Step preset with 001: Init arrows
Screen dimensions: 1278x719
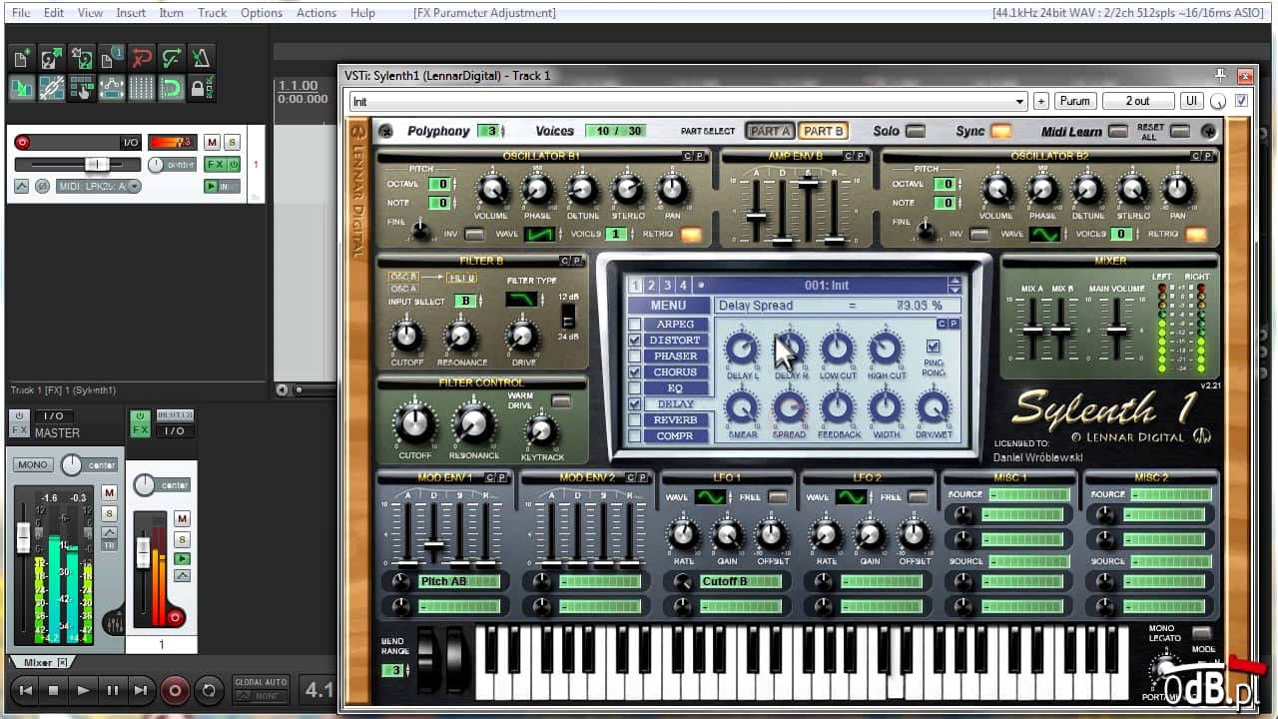(x=955, y=285)
